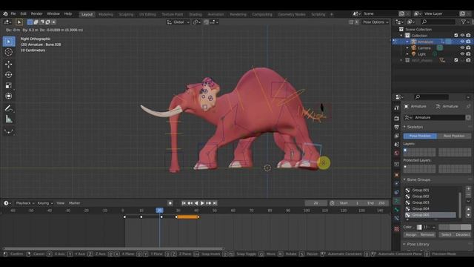Select the Measure tool
This screenshot has width=474, height=267.
click(9, 119)
